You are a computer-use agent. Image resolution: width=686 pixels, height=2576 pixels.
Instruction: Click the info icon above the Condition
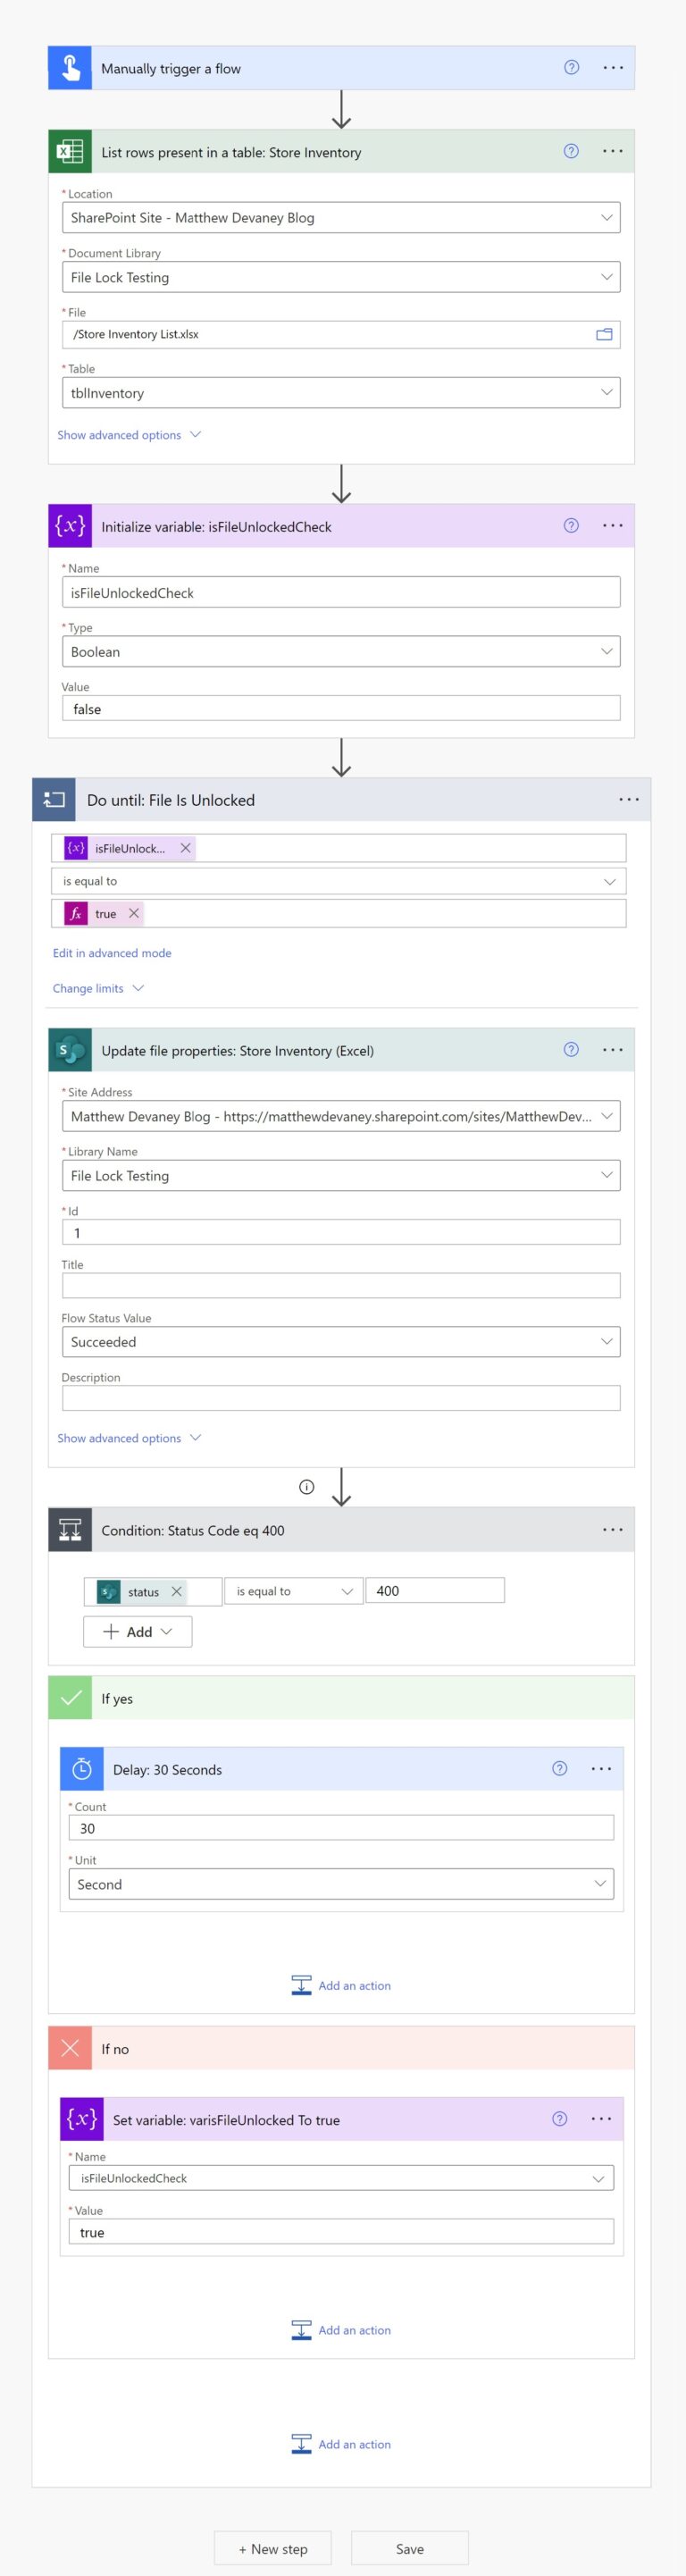[x=307, y=1487]
